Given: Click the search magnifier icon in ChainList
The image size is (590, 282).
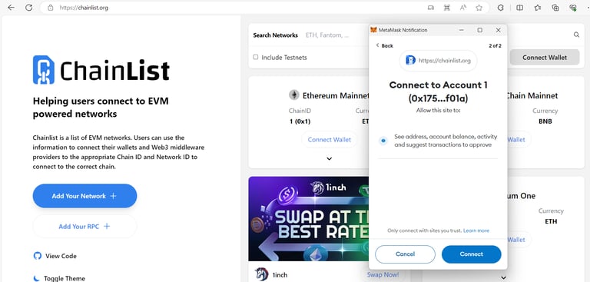Looking at the screenshot, I should [x=576, y=35].
